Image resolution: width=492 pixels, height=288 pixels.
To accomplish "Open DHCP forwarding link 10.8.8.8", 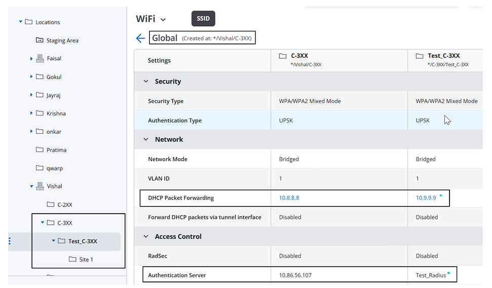I will [x=289, y=198].
